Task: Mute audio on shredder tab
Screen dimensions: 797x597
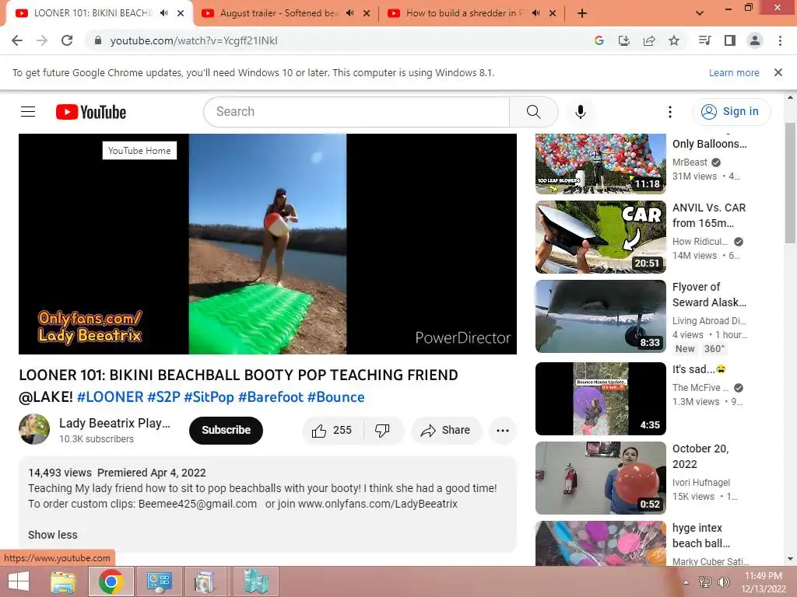Action: (x=535, y=13)
